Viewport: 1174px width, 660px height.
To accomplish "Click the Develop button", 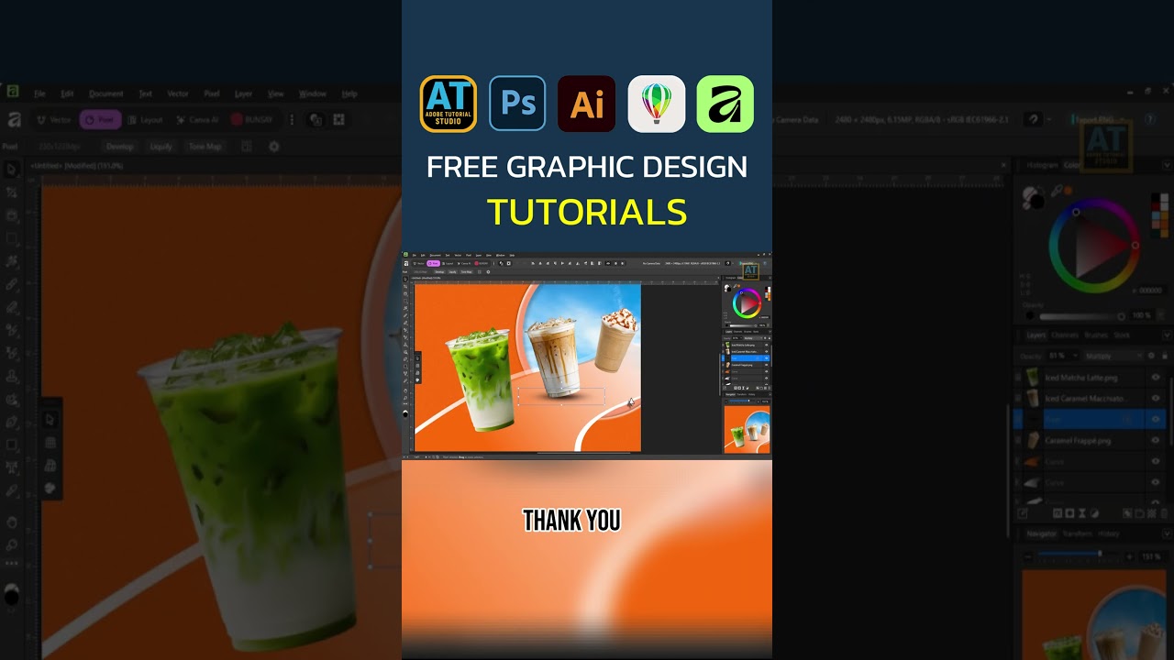I will coord(119,147).
